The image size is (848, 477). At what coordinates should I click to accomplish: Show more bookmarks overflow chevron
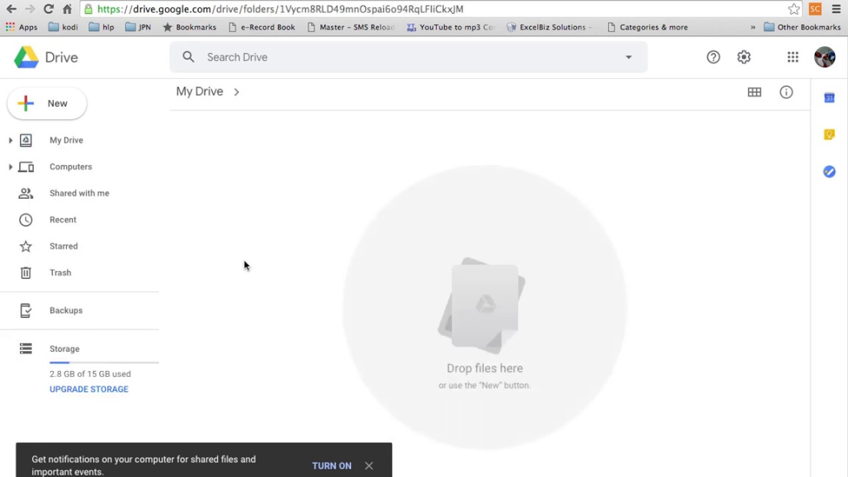click(x=753, y=27)
